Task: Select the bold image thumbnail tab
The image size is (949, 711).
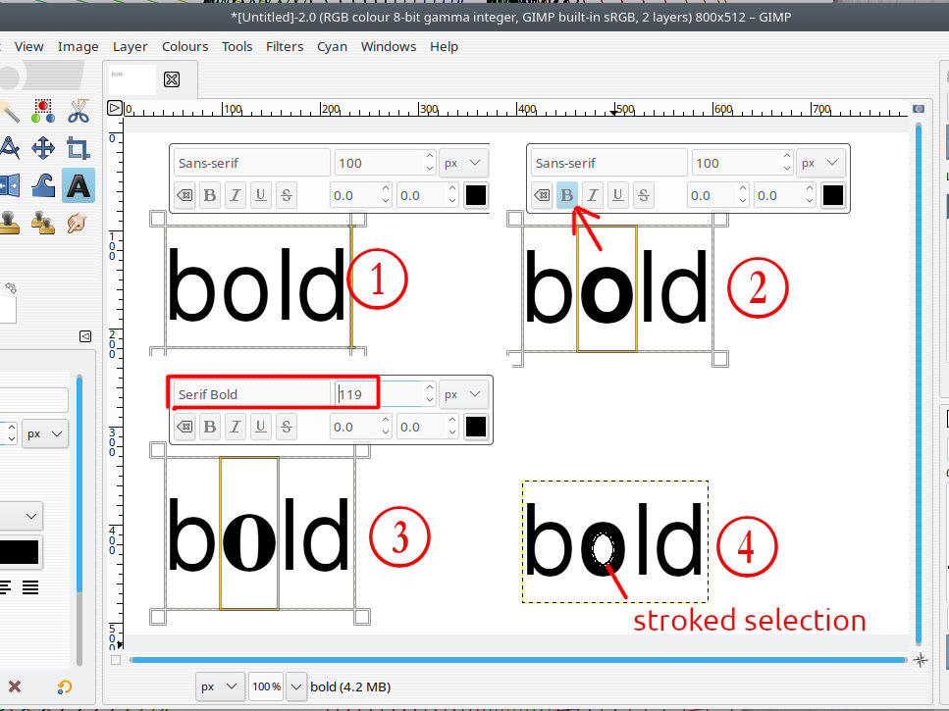Action: [x=132, y=79]
